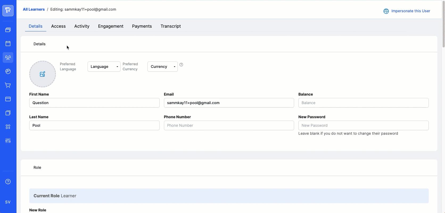Upload a profile image via the avatar placeholder
445x213 pixels.
pos(43,74)
